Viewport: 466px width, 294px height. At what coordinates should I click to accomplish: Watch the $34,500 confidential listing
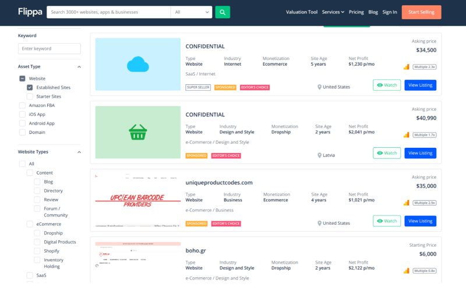tap(387, 85)
